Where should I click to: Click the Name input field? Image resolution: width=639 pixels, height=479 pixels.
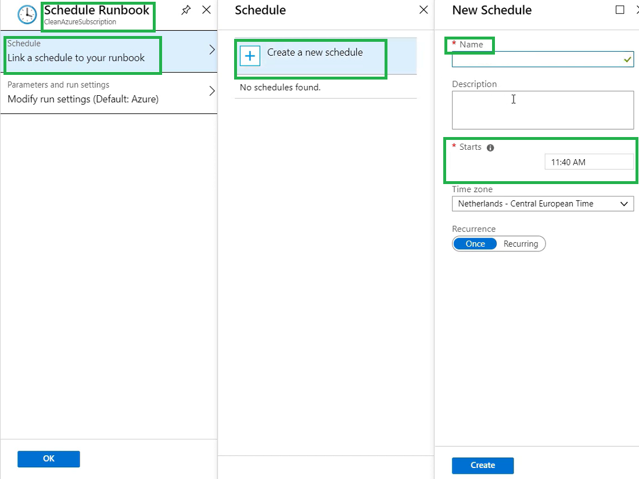pos(536,59)
